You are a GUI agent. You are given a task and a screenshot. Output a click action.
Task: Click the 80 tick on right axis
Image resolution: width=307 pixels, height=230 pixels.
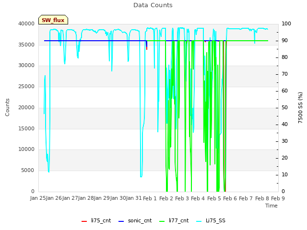(x=284, y=57)
